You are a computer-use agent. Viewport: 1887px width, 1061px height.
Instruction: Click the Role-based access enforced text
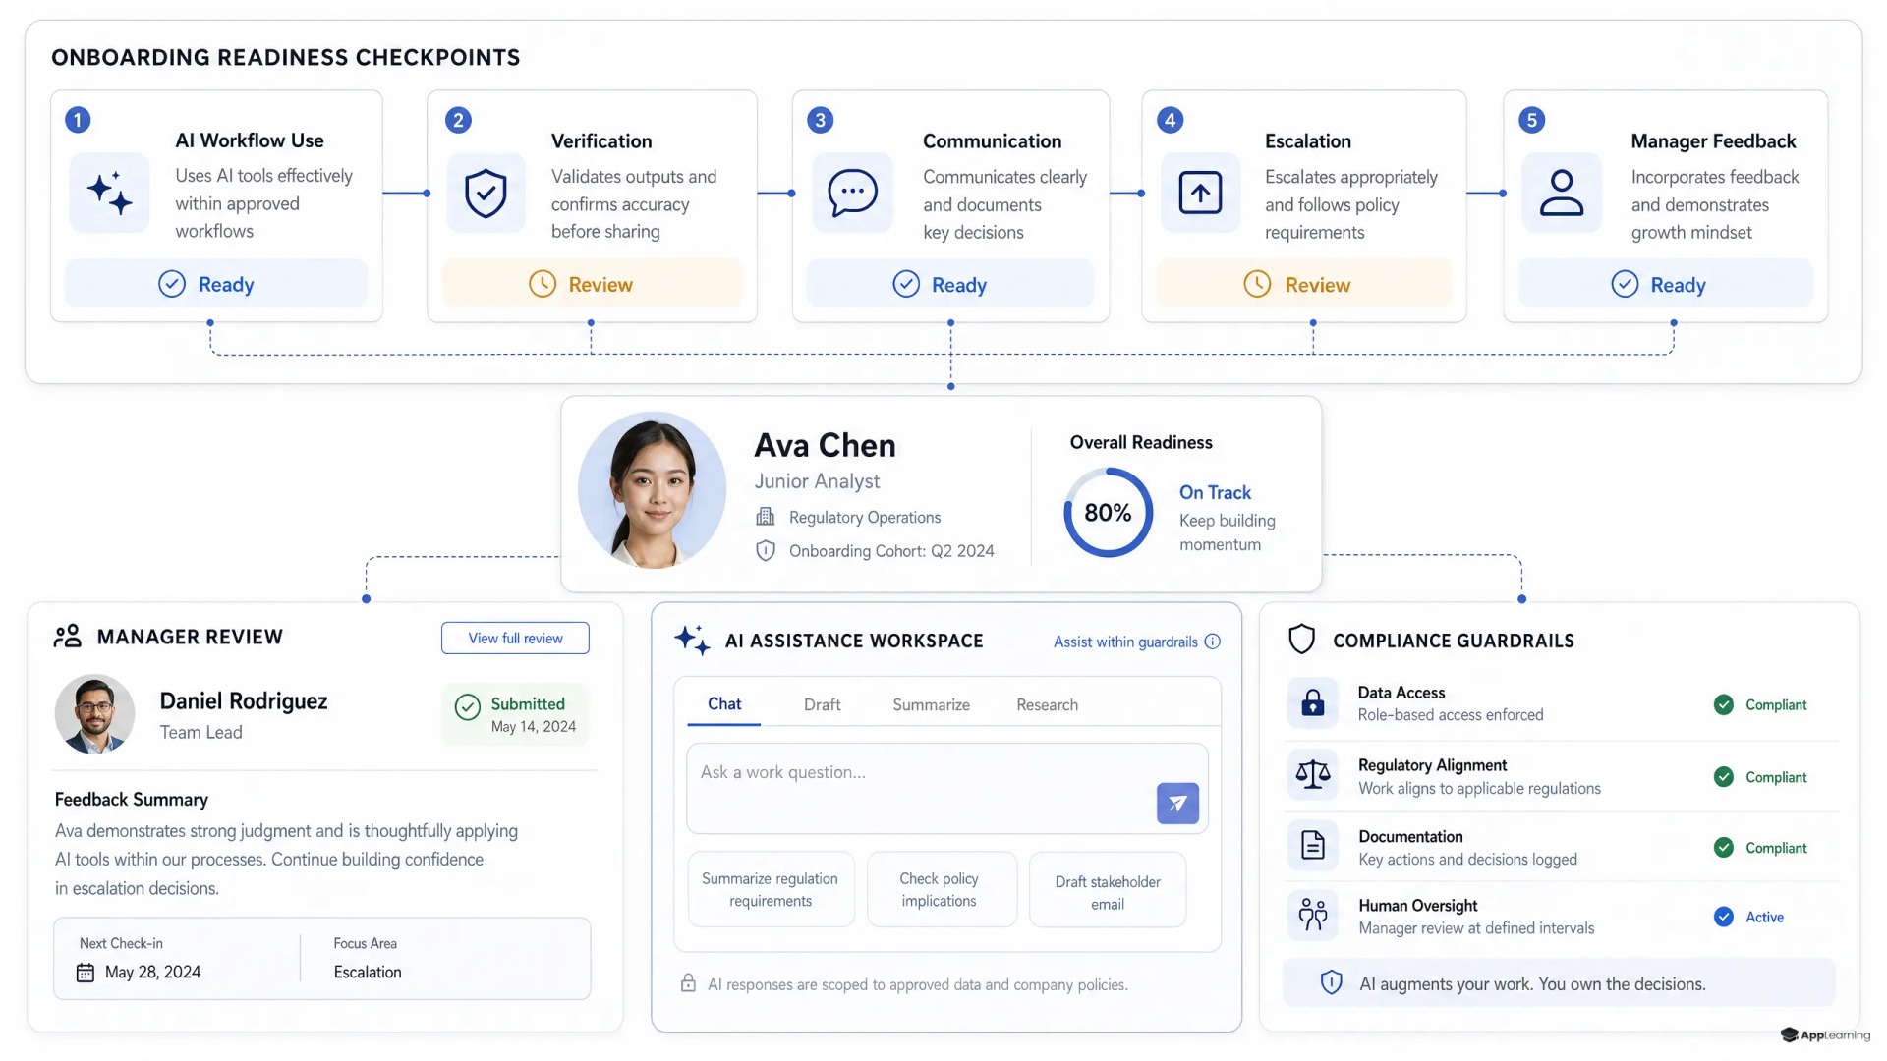point(1450,715)
